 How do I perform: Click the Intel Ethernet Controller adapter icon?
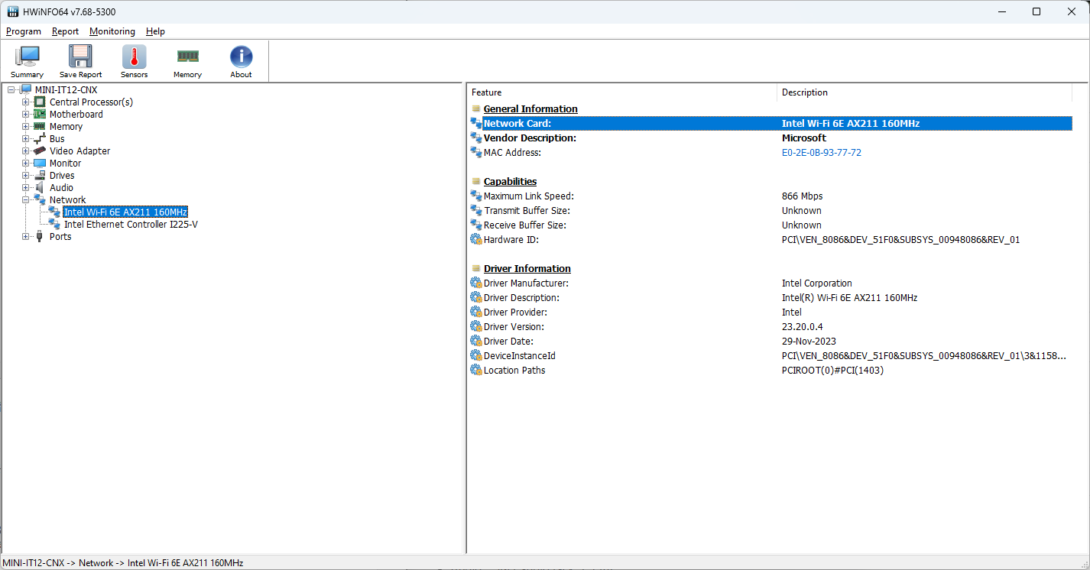click(x=54, y=224)
